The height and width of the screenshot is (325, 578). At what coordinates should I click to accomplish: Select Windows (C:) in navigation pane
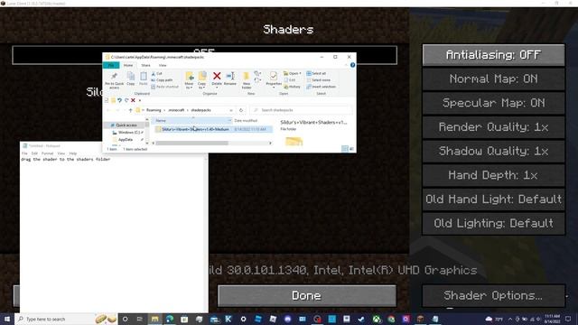pos(127,133)
